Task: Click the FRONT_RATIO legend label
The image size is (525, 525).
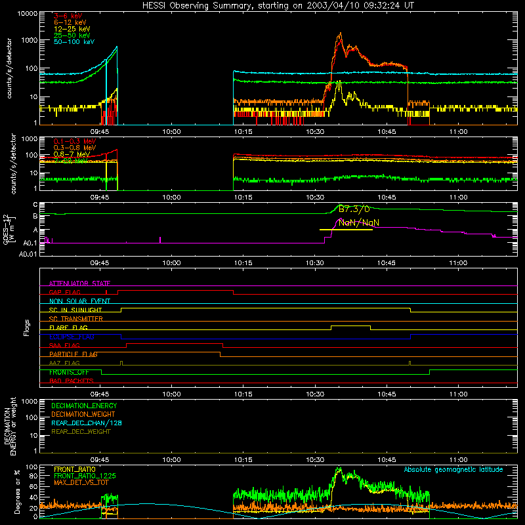Action: pyautogui.click(x=75, y=469)
